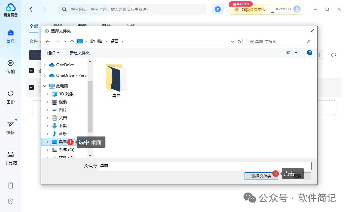This screenshot has height=212, width=347.
Task: Expand the 文档 tree node
Action: (47, 118)
